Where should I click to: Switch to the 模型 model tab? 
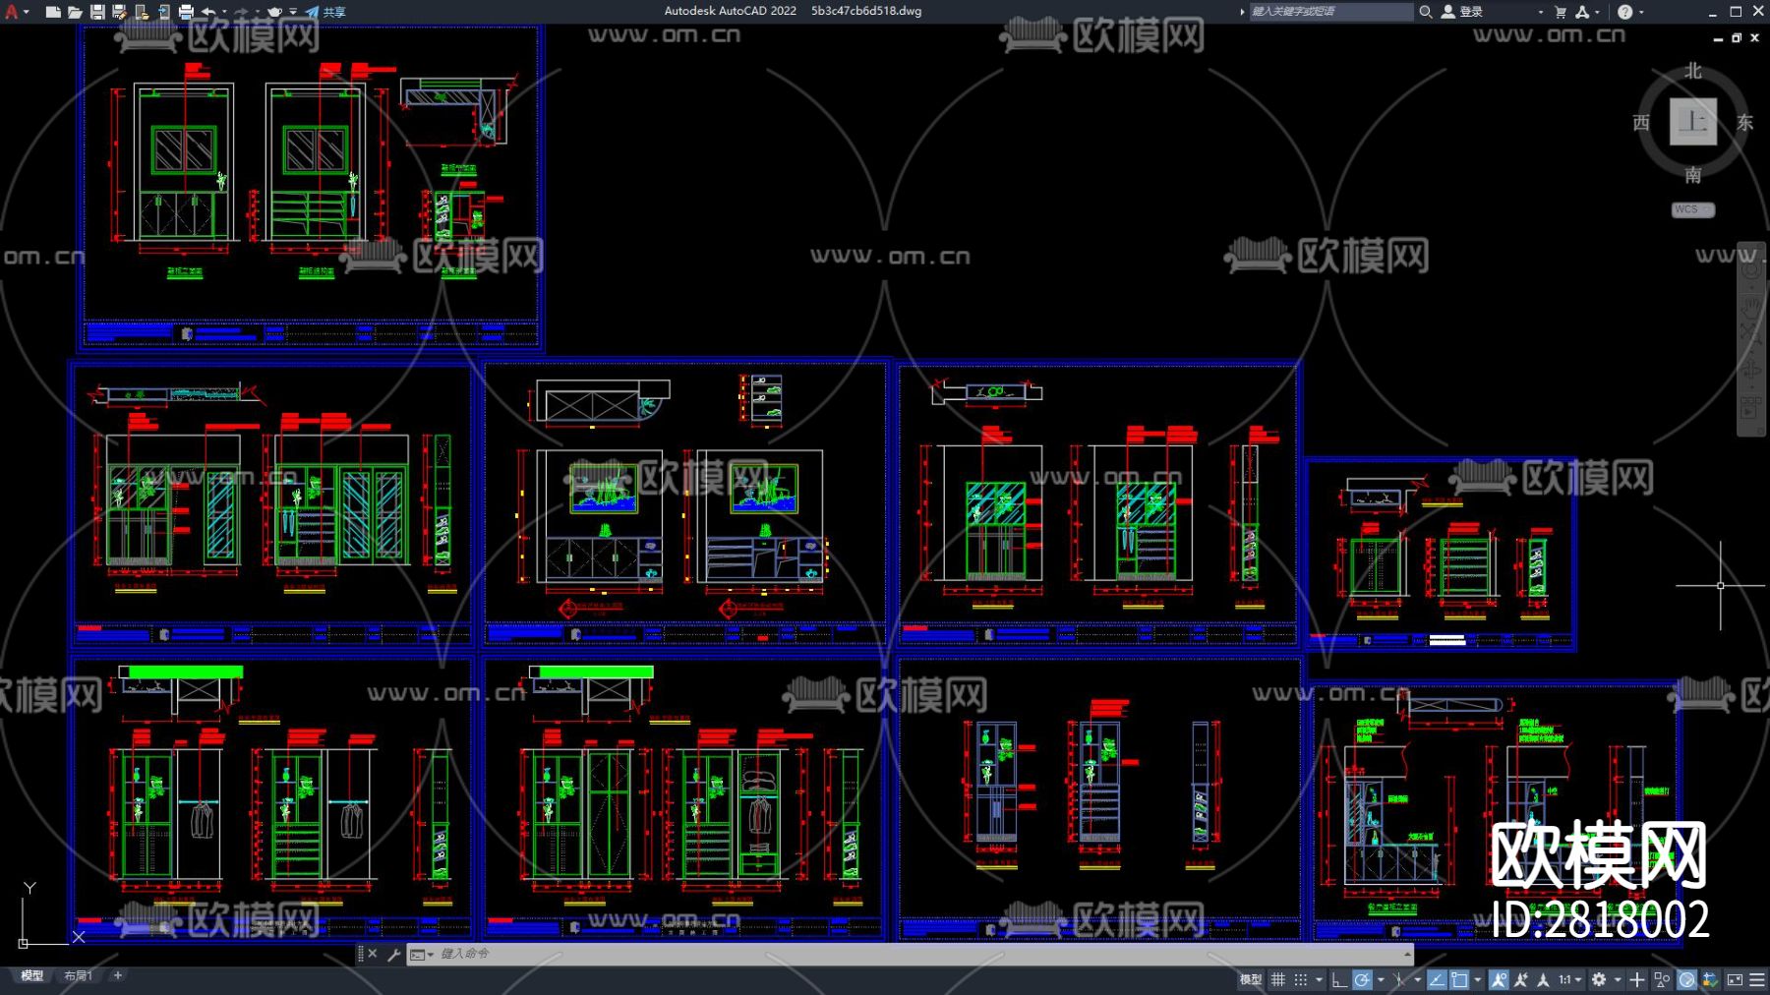[31, 976]
